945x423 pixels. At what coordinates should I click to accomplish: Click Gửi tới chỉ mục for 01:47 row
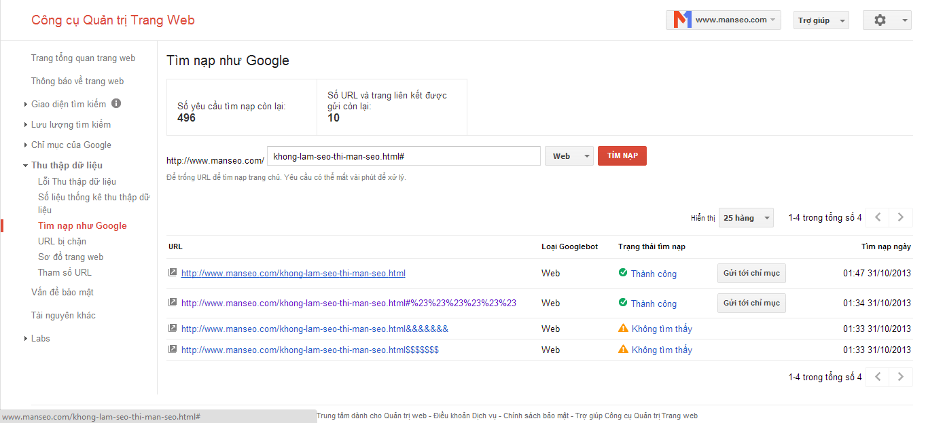751,273
